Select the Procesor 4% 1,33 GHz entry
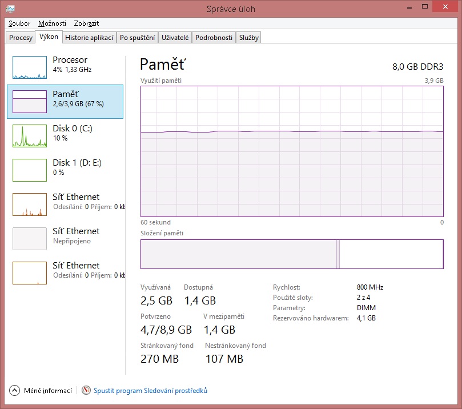462x409 pixels. (x=65, y=67)
